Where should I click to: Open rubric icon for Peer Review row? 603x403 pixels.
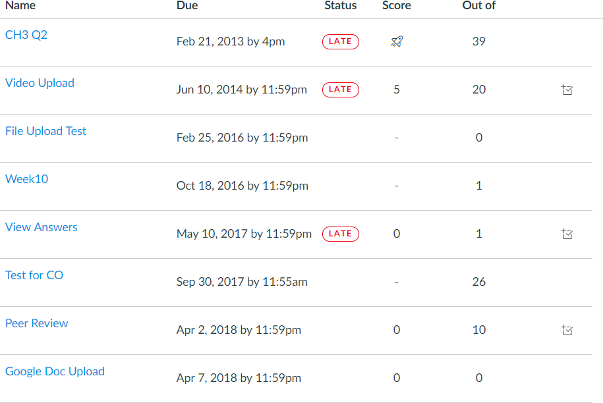(567, 330)
